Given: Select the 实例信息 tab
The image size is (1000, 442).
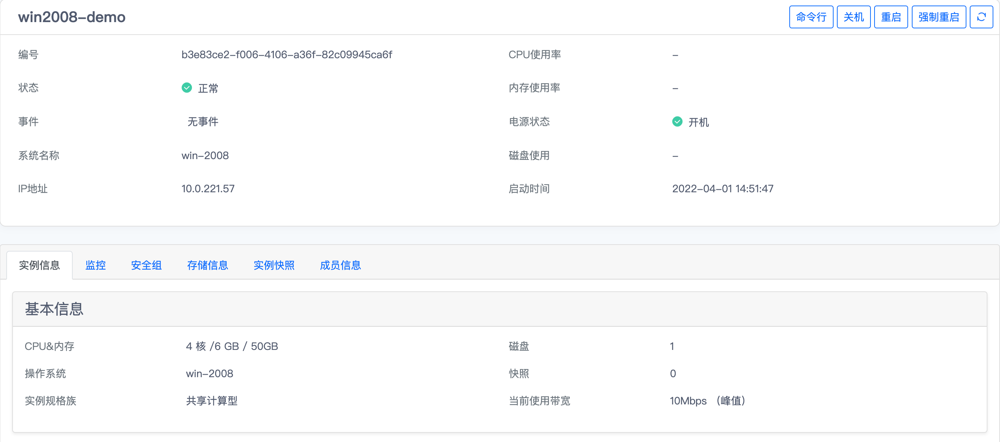Looking at the screenshot, I should 39,265.
